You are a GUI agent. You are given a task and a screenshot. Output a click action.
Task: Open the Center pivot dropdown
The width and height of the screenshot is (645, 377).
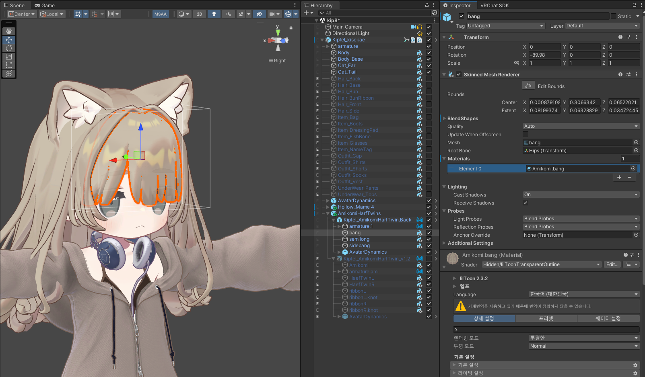click(x=22, y=14)
